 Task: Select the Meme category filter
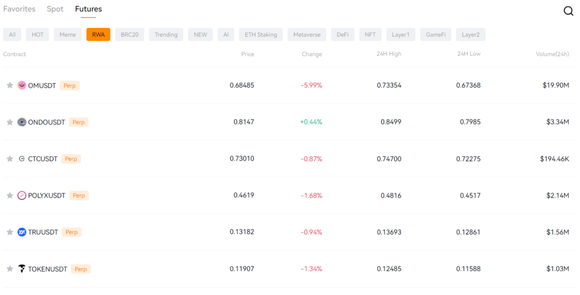(67, 35)
